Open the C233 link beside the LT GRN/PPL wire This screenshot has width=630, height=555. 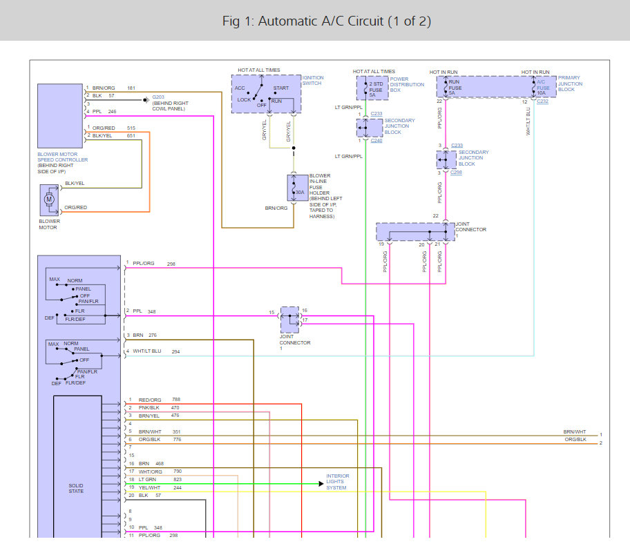tap(376, 114)
